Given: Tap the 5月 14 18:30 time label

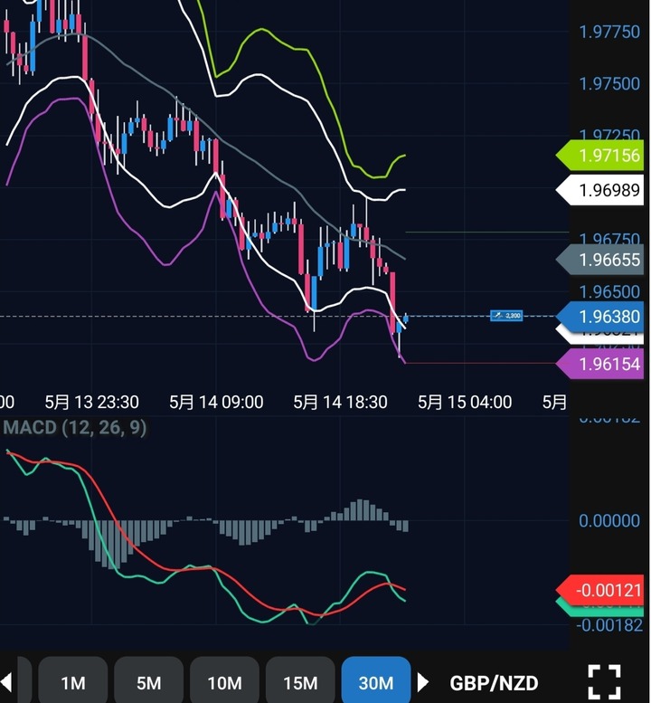Looking at the screenshot, I should click(341, 402).
